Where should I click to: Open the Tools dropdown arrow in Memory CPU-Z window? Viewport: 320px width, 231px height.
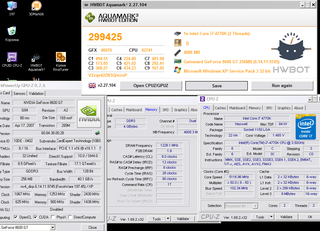[168, 219]
